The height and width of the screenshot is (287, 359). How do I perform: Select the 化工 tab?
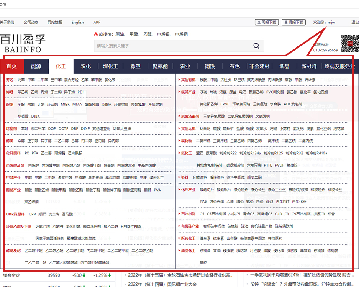[61, 66]
